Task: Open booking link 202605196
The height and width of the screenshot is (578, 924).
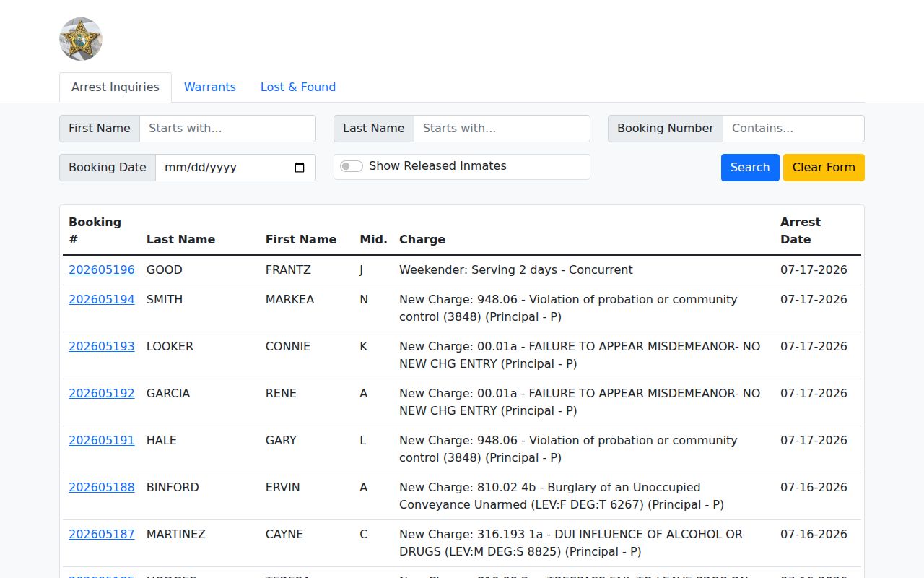Action: pyautogui.click(x=102, y=270)
